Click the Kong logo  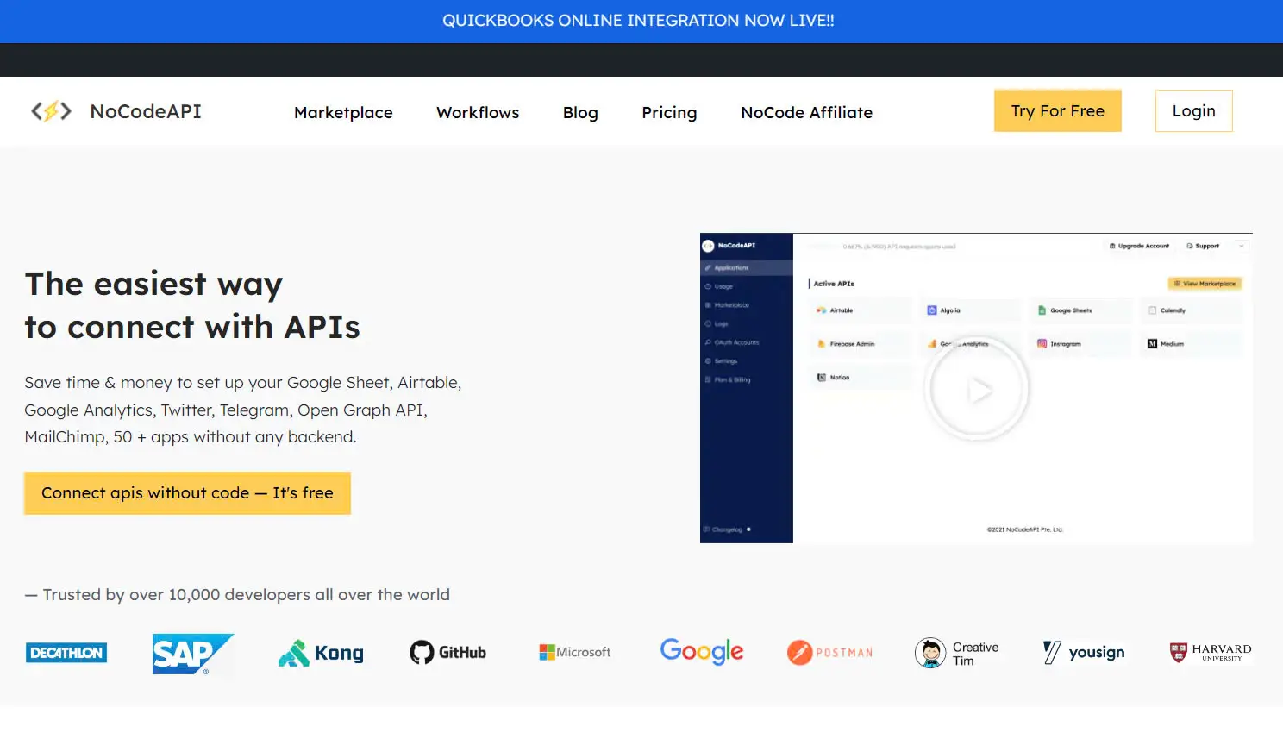coord(321,653)
